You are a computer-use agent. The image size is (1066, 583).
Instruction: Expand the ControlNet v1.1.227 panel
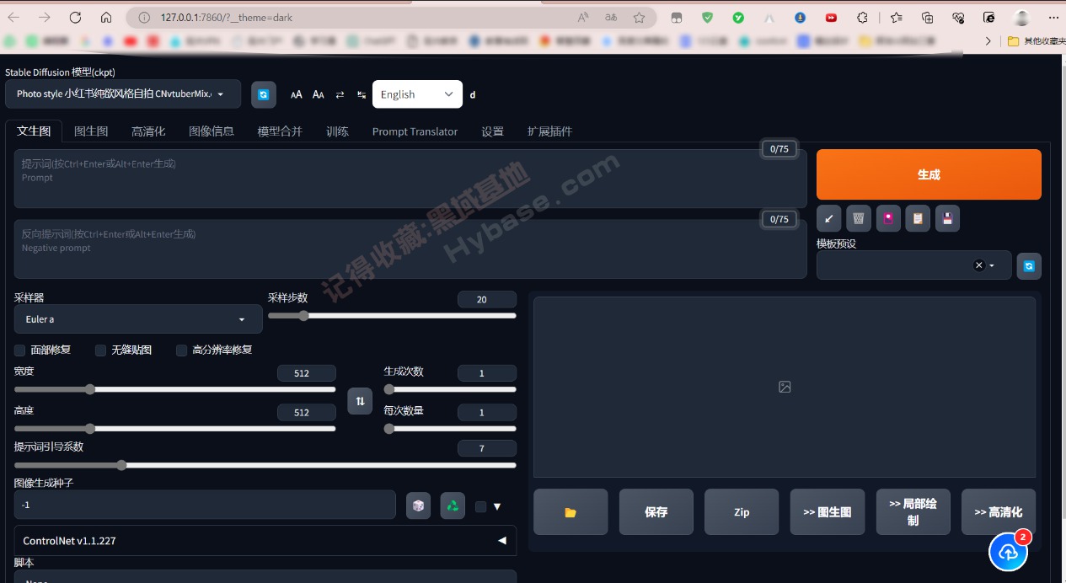pyautogui.click(x=265, y=541)
